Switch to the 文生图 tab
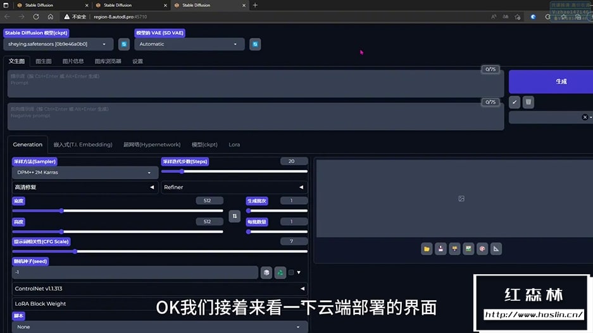593x333 pixels. pyautogui.click(x=16, y=61)
